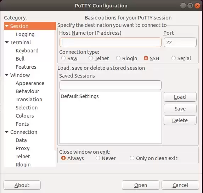This screenshot has height=193, width=203.
Task: Open Selection settings
Action: point(27,108)
